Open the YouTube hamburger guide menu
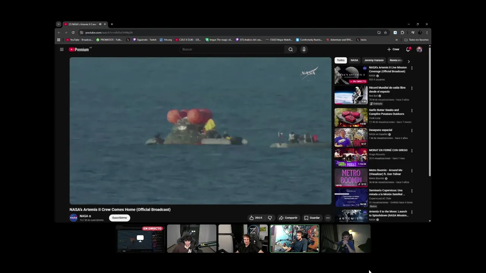The image size is (486, 273). pos(62,49)
